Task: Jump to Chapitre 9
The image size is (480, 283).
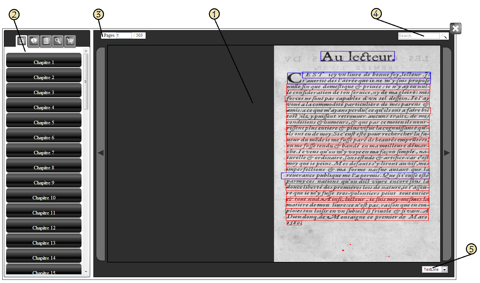Action: (44, 181)
